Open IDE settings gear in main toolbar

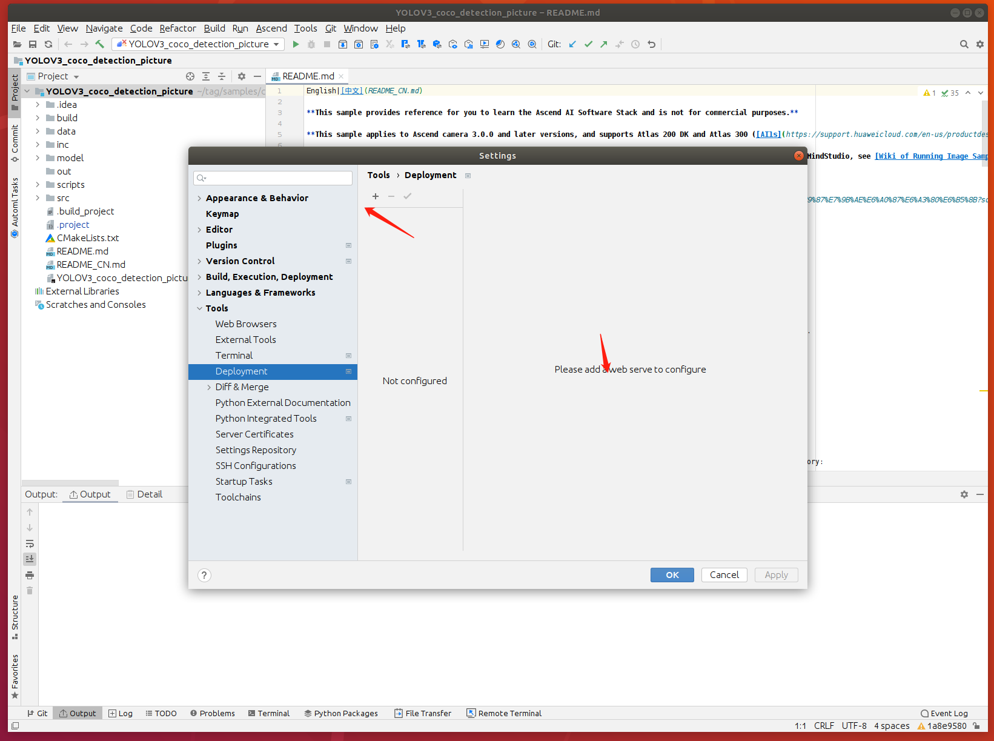pyautogui.click(x=980, y=44)
